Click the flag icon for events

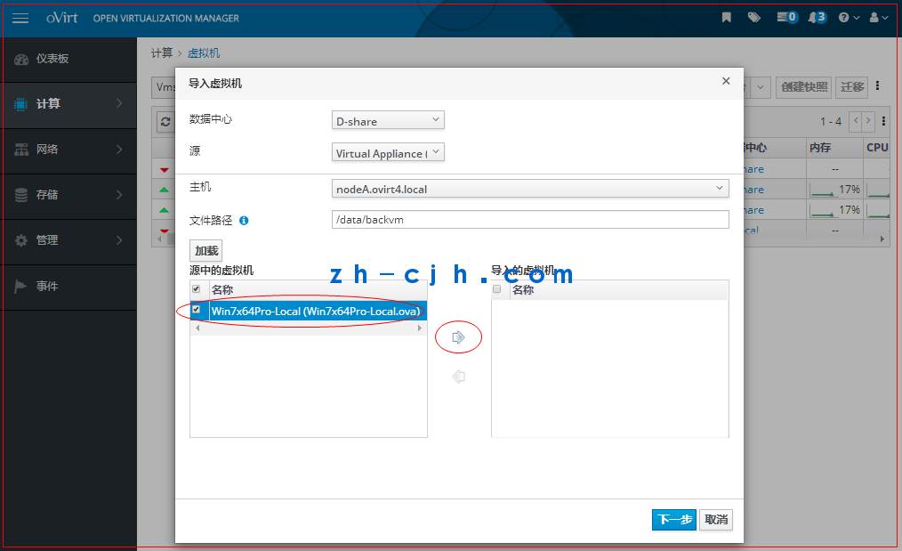pos(20,286)
